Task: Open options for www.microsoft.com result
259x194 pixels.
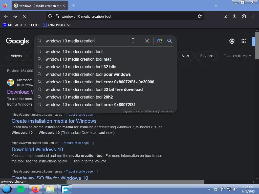Action: pos(93,143)
